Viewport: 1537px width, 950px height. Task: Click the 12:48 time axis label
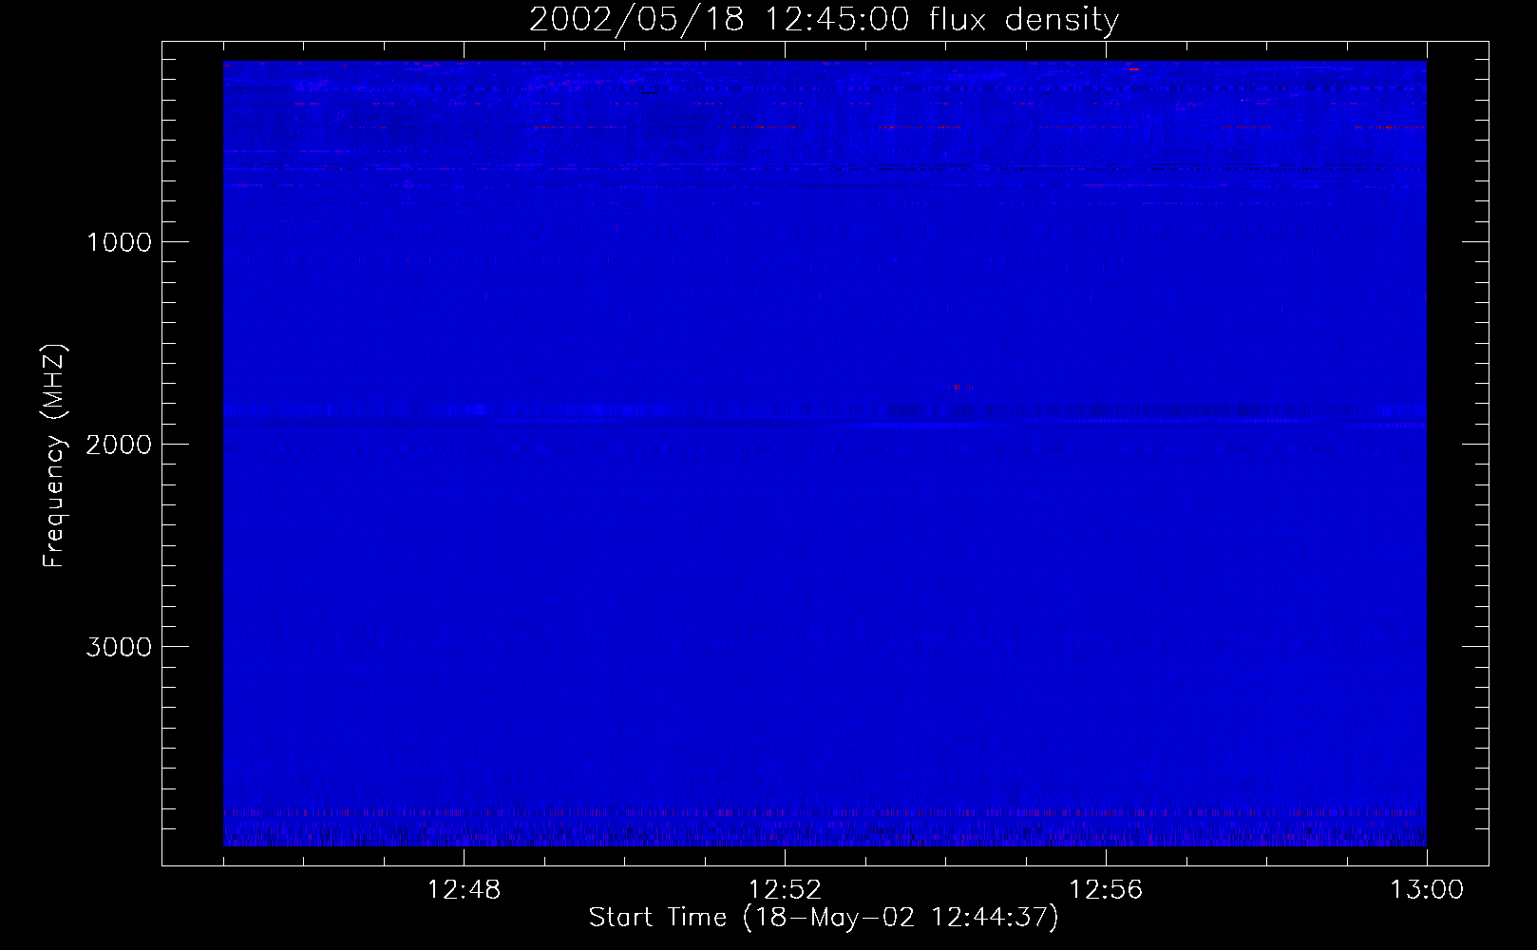pos(464,890)
